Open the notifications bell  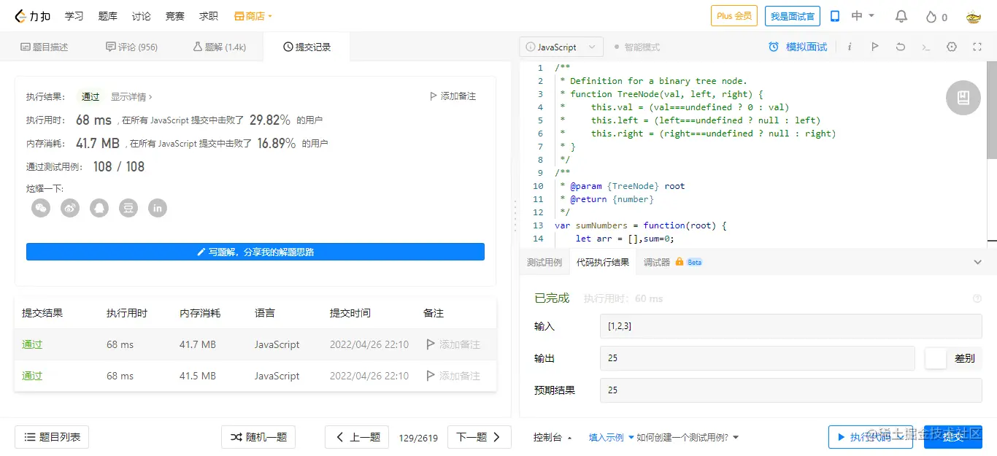(x=901, y=16)
